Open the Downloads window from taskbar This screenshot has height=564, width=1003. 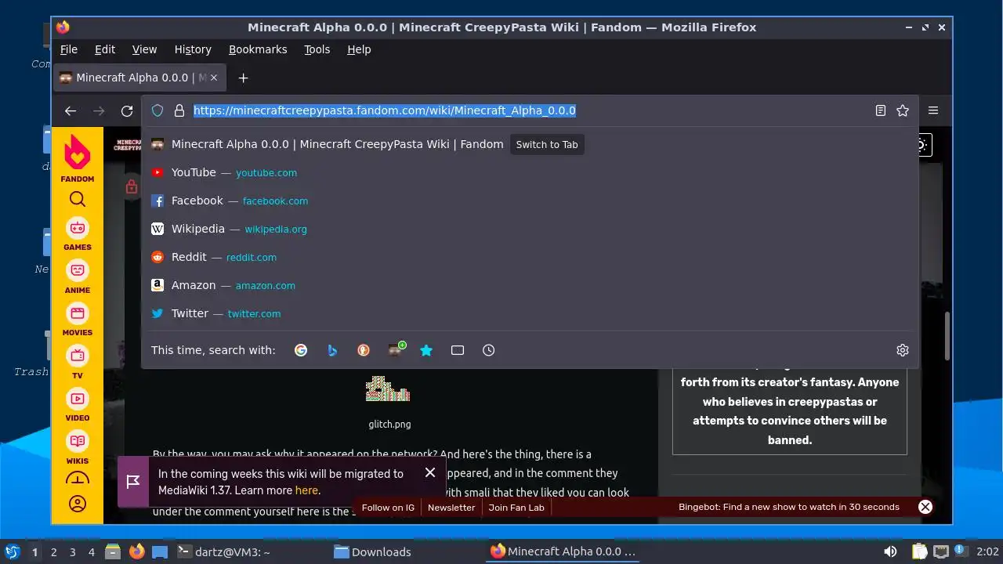coord(372,551)
